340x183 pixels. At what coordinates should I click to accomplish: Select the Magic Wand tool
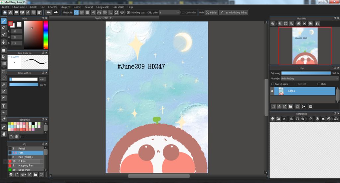click(x=3, y=85)
